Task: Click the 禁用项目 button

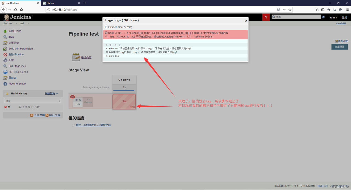Action: click(339, 47)
